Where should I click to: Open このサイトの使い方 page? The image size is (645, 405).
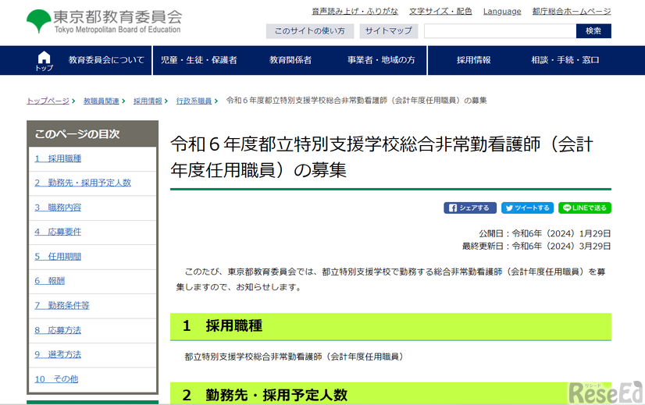tap(310, 31)
